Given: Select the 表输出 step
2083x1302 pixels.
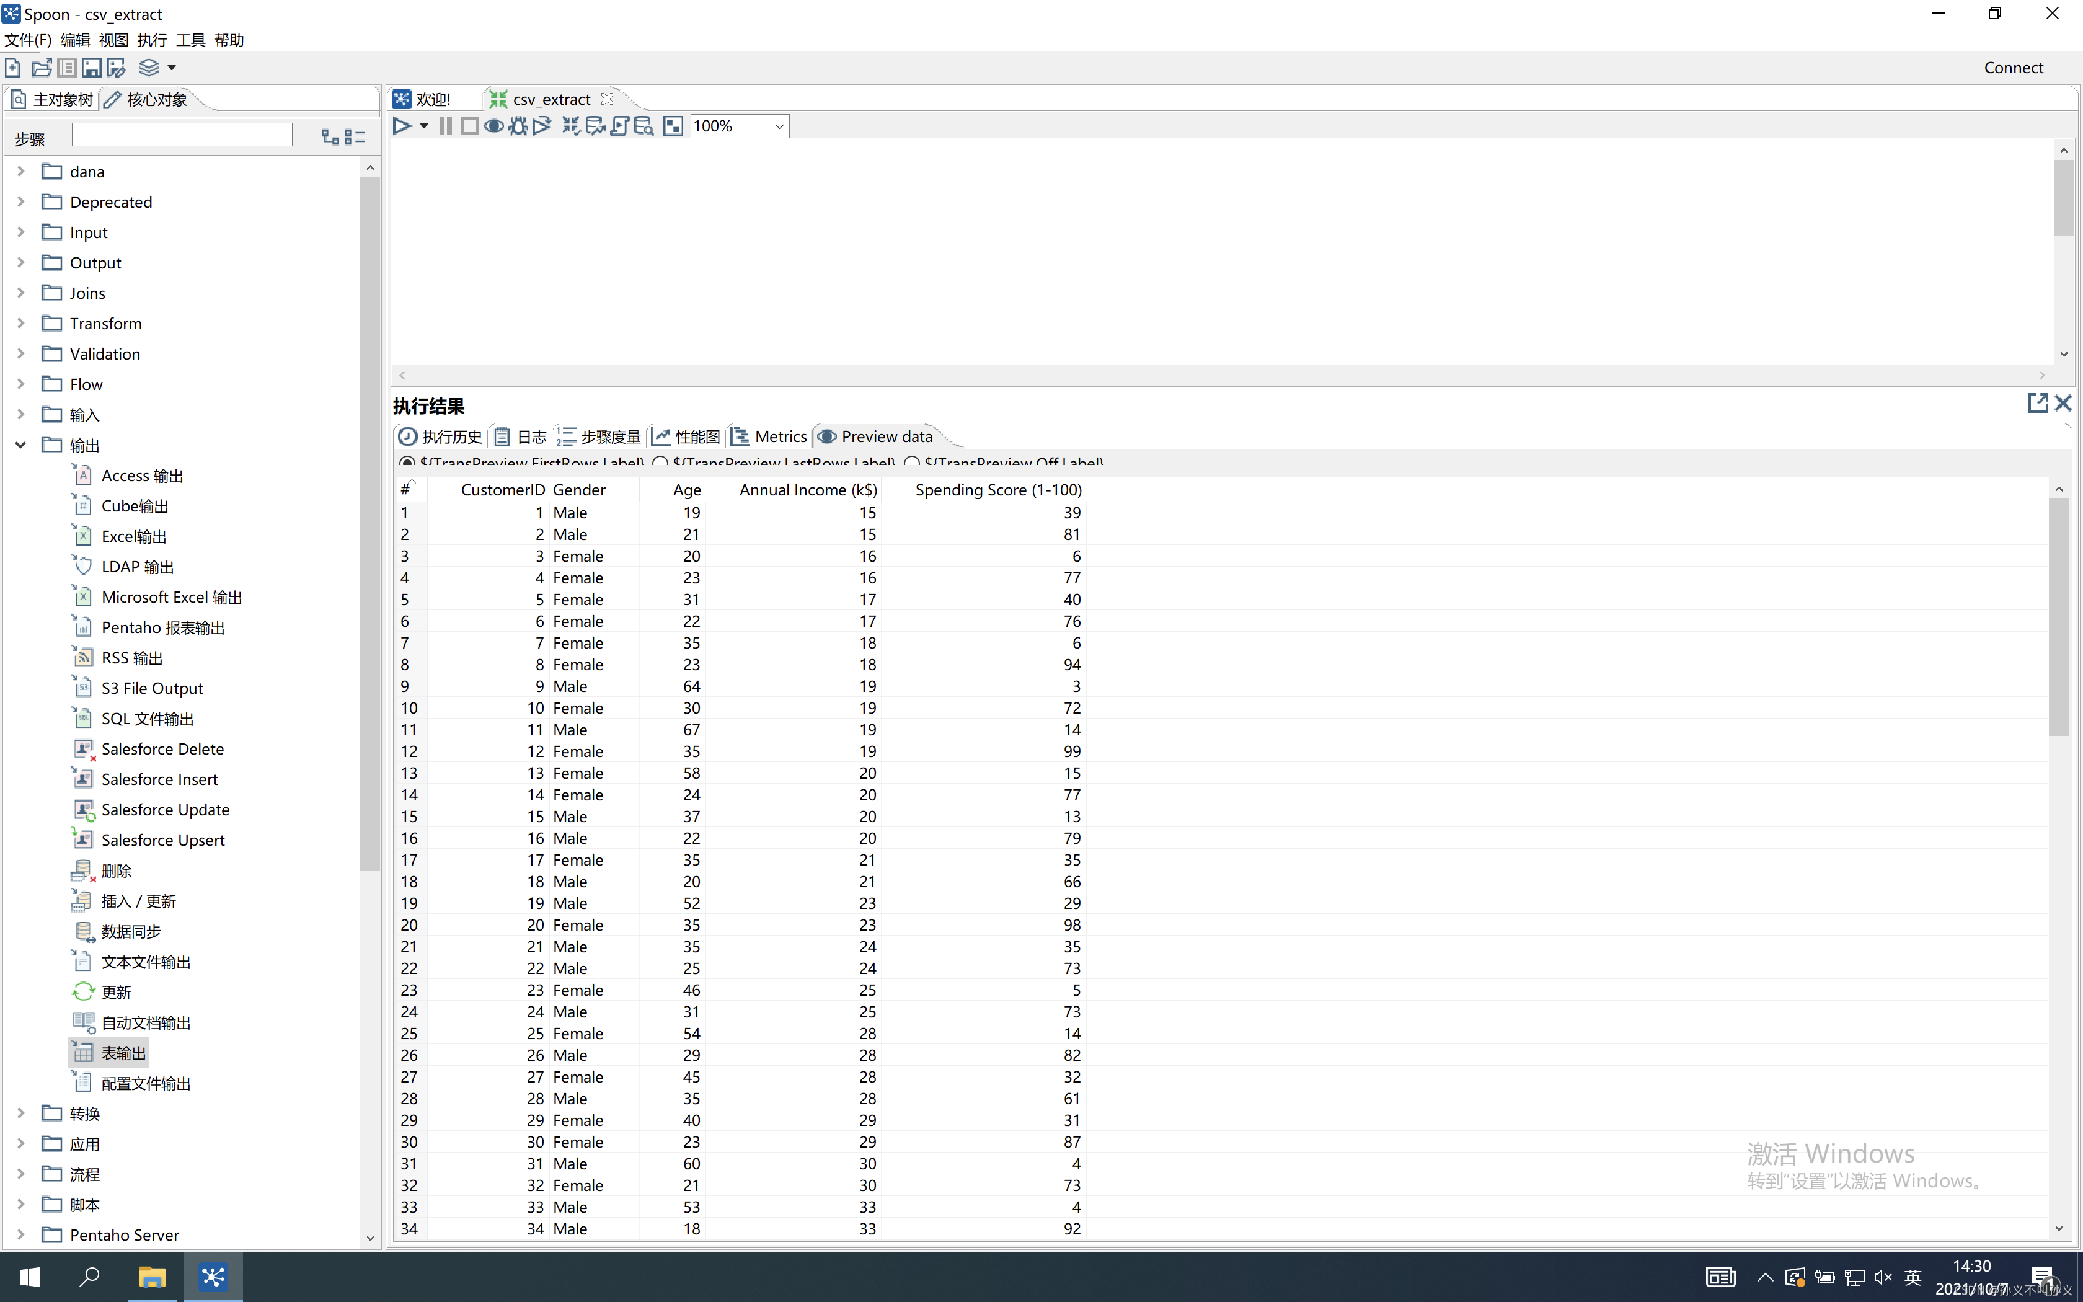Looking at the screenshot, I should (123, 1052).
